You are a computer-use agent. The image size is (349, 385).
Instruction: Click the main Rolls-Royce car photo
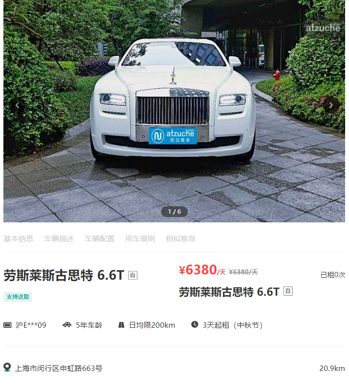tap(174, 111)
